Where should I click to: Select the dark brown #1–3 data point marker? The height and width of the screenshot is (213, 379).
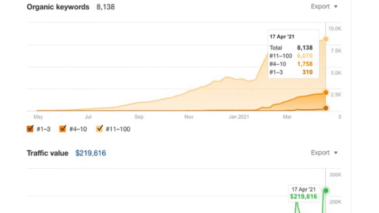326,108
